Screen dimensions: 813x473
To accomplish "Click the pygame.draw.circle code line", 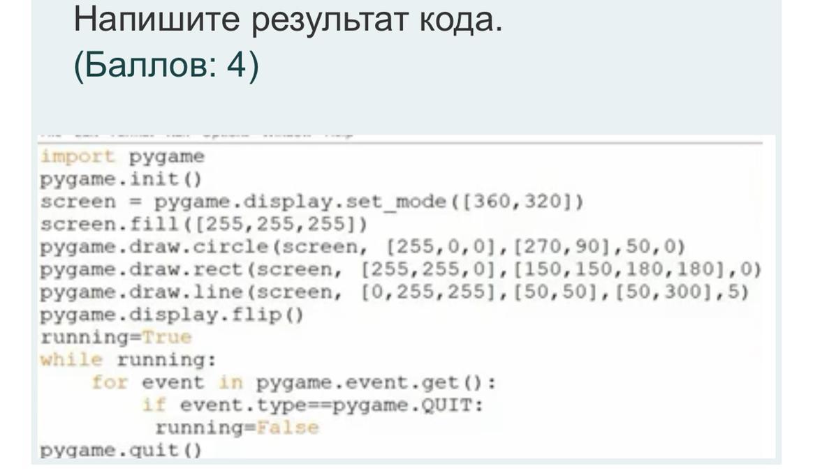I will 362,247.
